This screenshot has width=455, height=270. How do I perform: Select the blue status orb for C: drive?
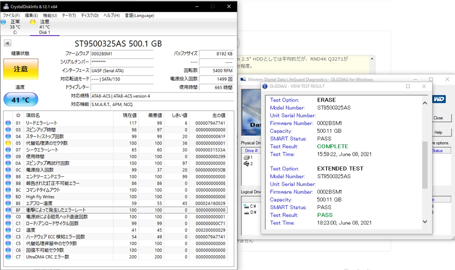pos(4,22)
